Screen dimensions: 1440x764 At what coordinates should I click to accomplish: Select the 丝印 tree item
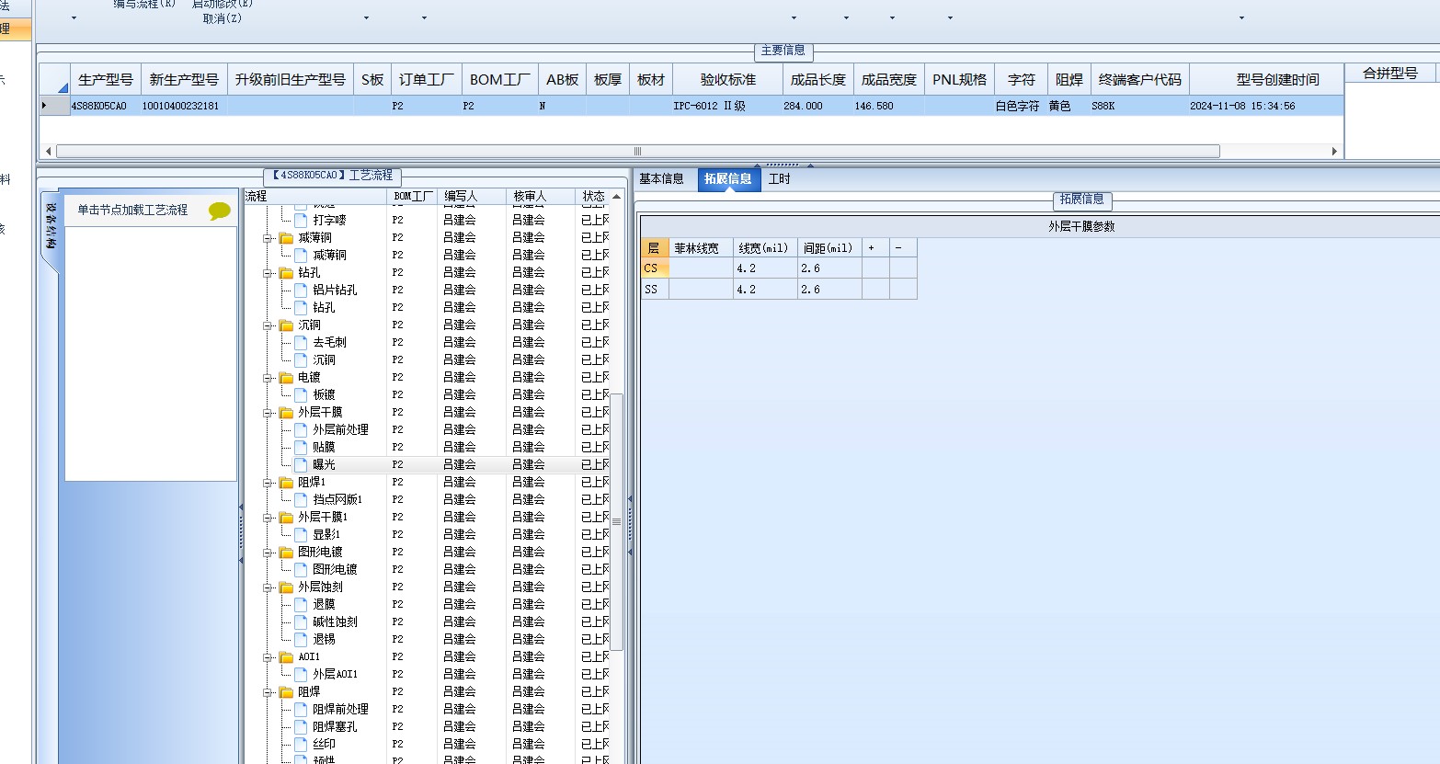[324, 744]
